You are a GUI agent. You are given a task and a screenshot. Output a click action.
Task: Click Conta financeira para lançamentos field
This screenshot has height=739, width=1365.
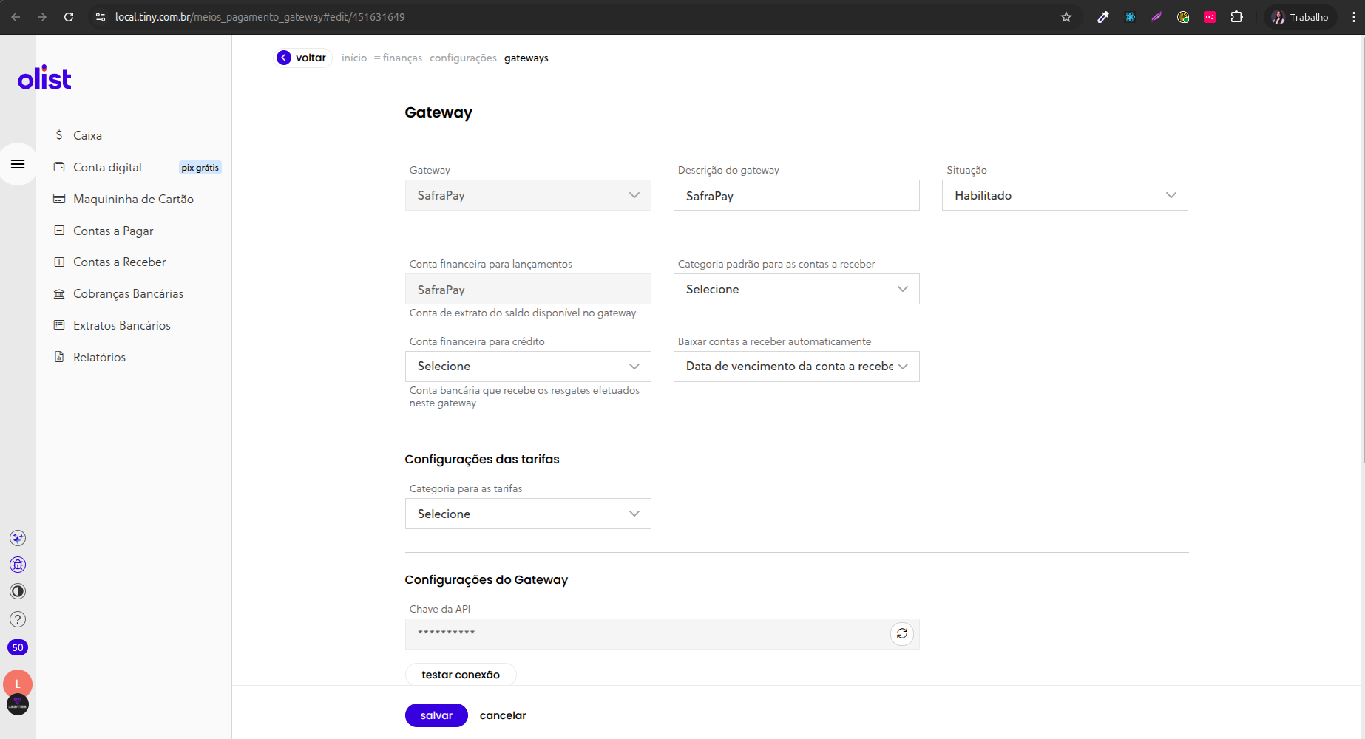tap(528, 289)
